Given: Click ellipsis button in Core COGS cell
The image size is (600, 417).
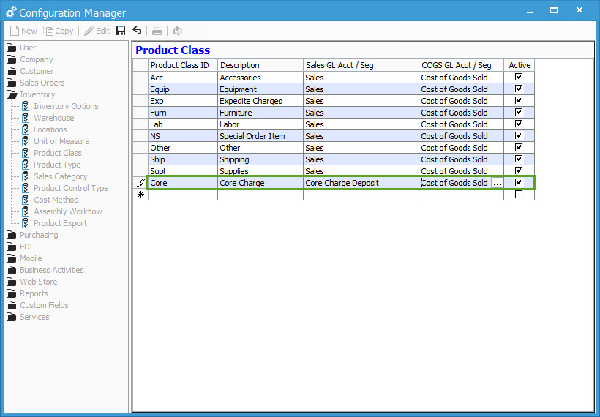Looking at the screenshot, I should click(x=497, y=183).
